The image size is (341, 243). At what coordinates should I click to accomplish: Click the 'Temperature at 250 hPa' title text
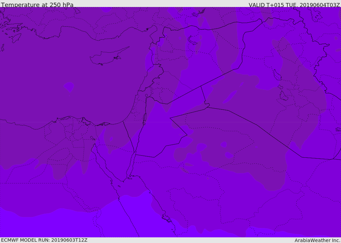(37, 5)
